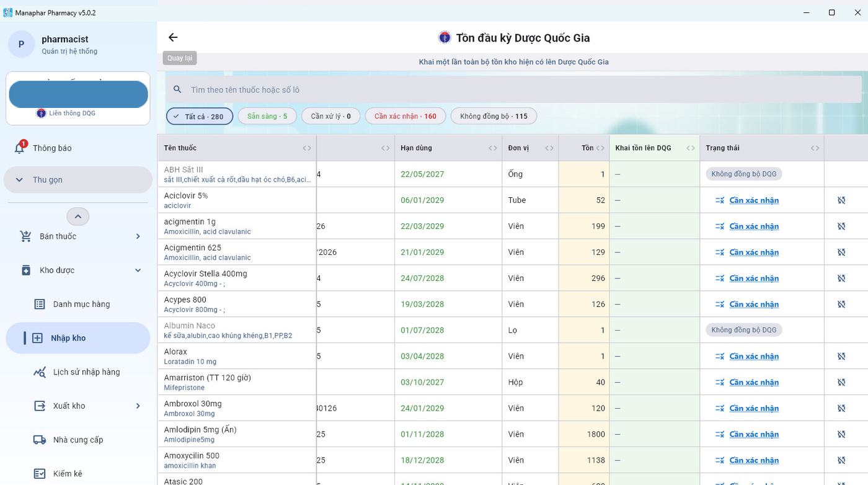Image resolution: width=868 pixels, height=485 pixels.
Task: Click the 'Không đồng bộ DQG' badge for Albumin Naco
Action: click(x=744, y=331)
